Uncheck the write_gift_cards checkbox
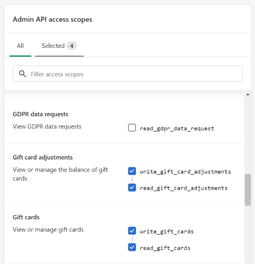Image resolution: width=255 pixels, height=264 pixels. pyautogui.click(x=132, y=231)
